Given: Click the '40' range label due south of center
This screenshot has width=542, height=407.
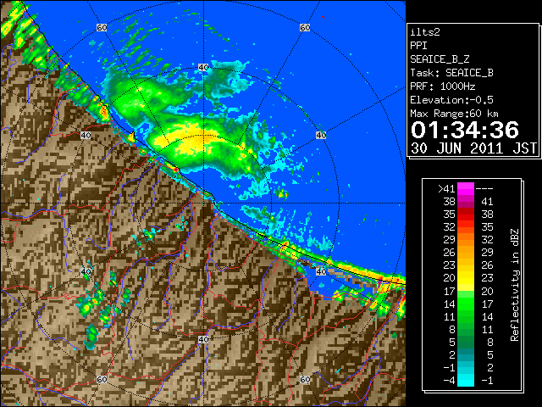Looking at the screenshot, I should click(x=203, y=339).
